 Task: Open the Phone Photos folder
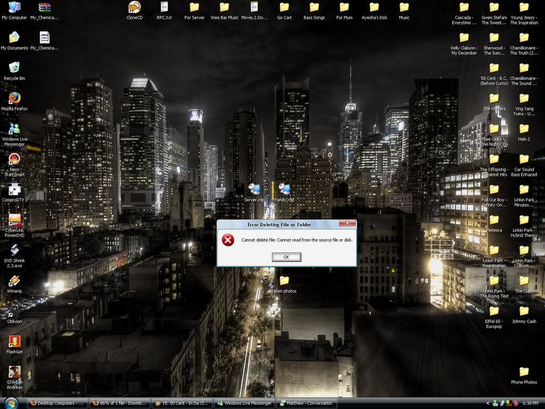point(524,372)
